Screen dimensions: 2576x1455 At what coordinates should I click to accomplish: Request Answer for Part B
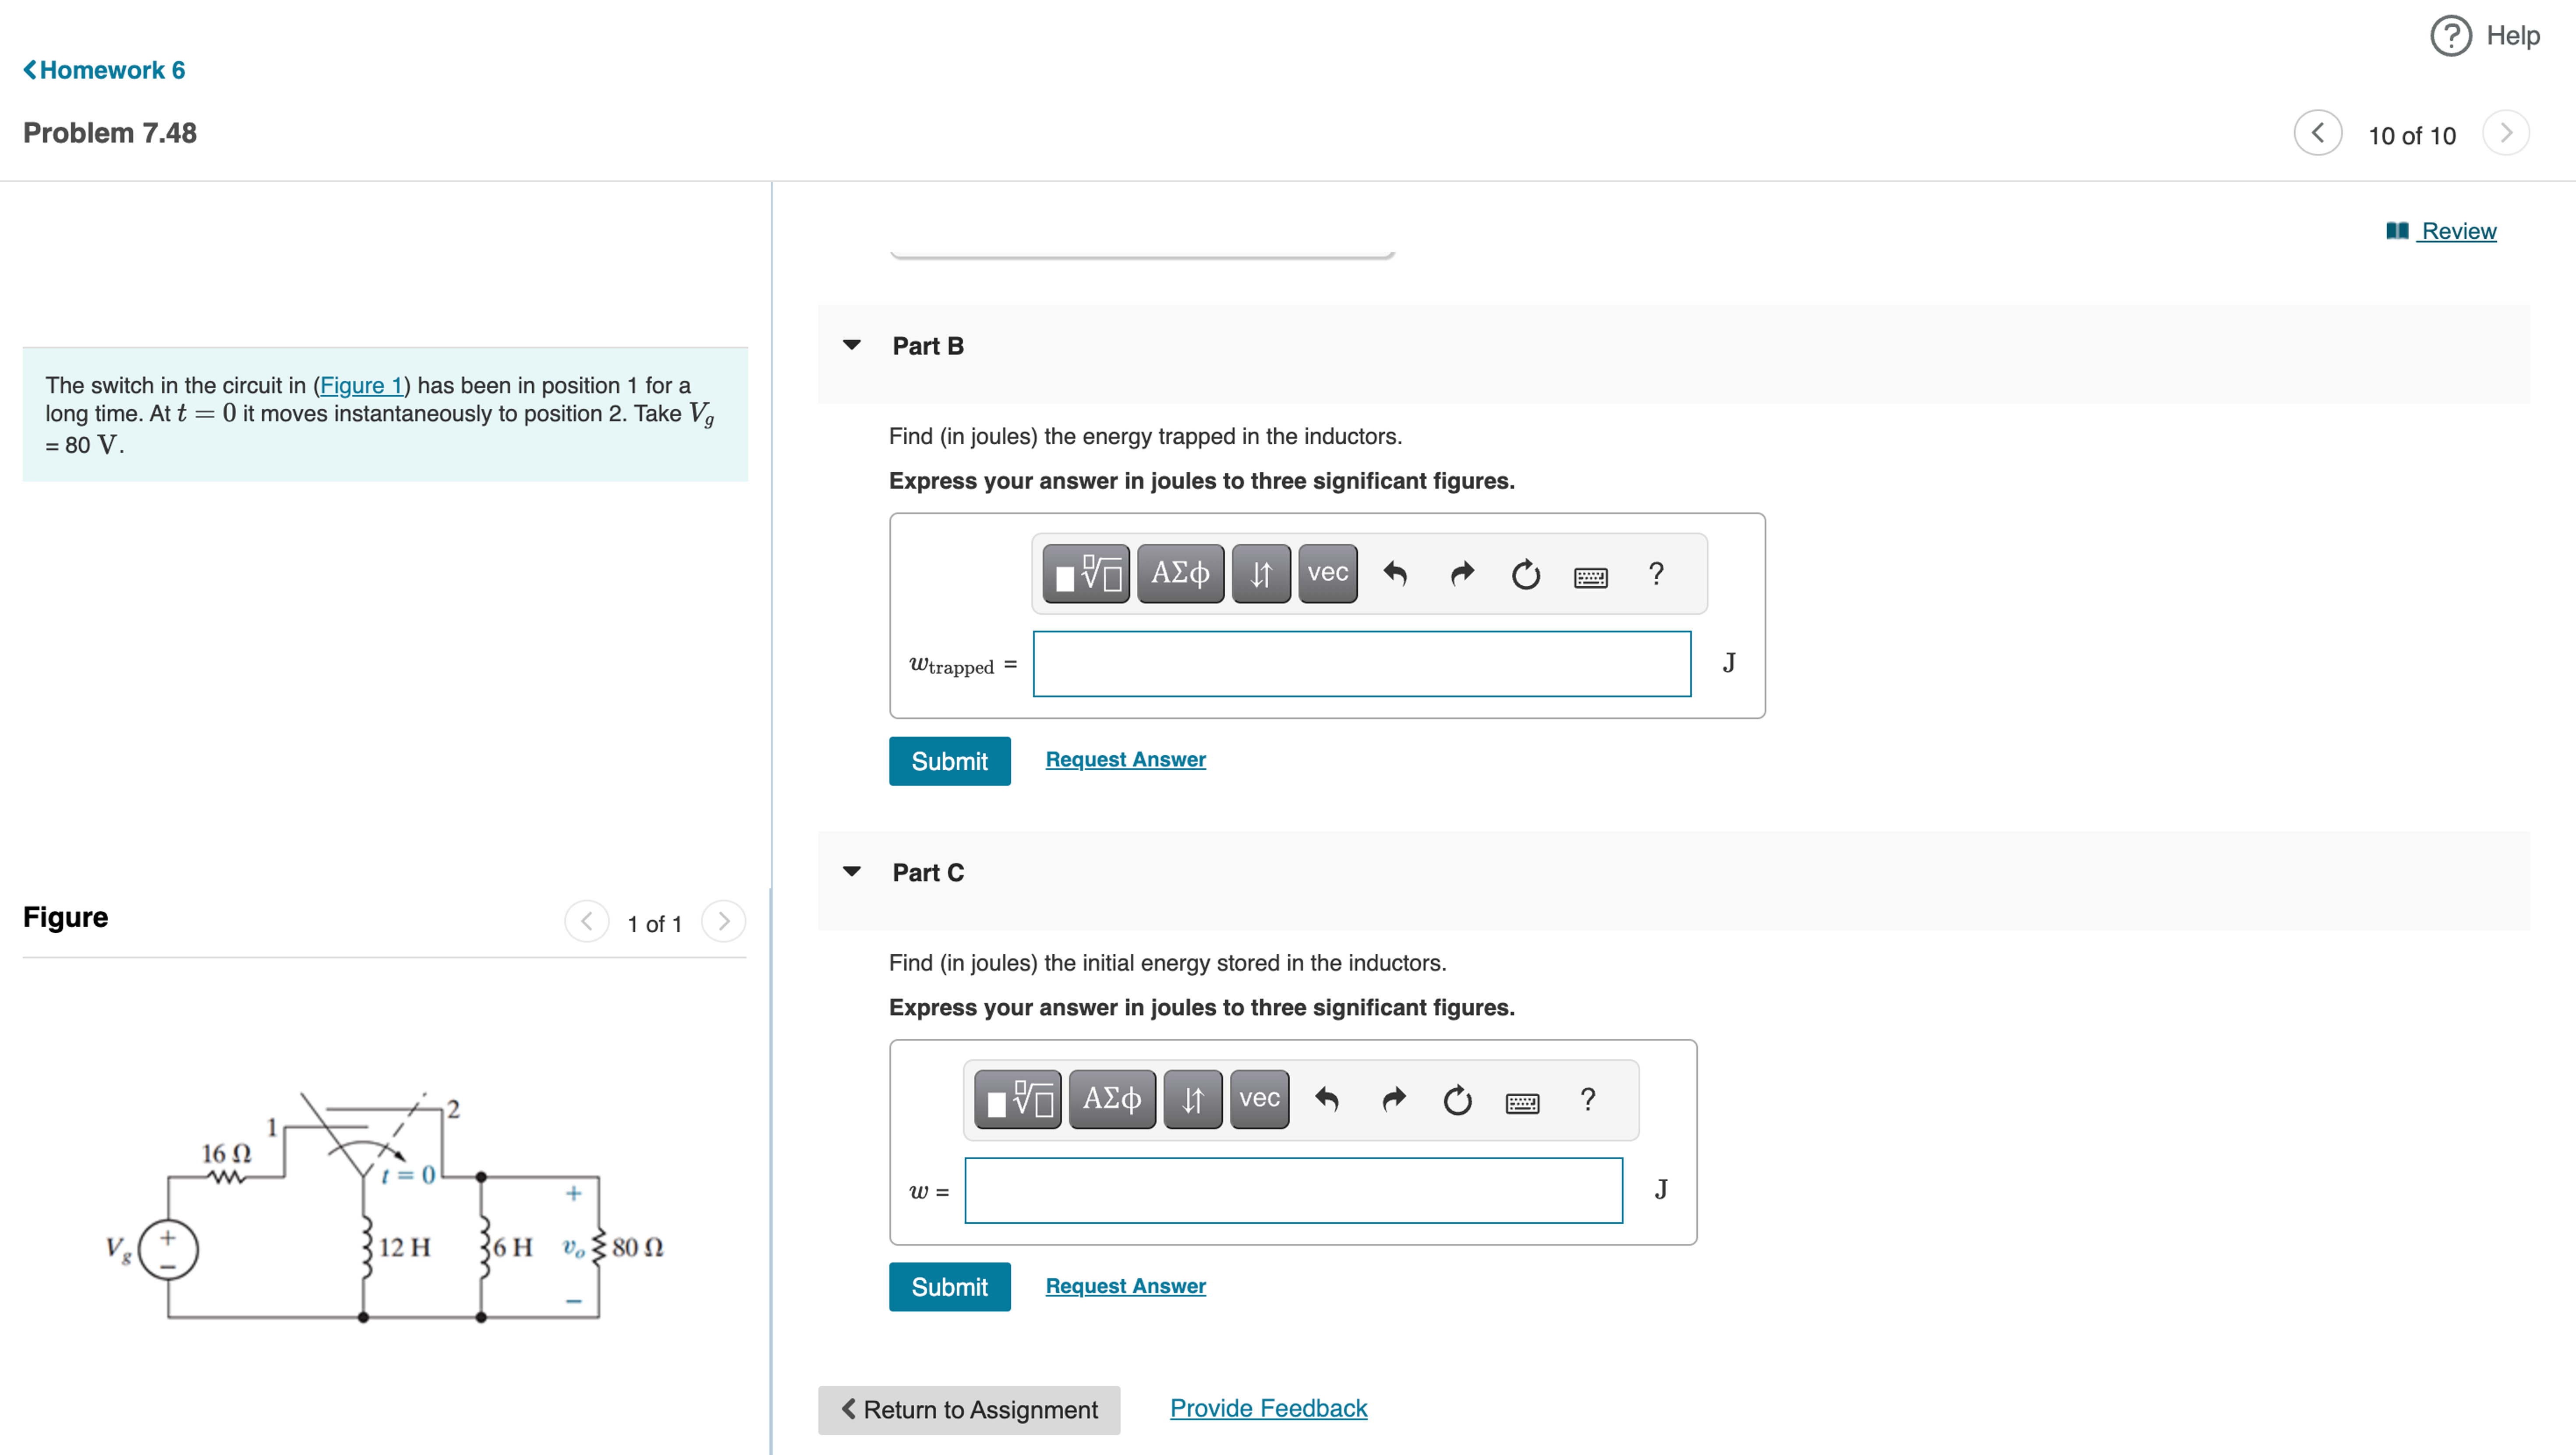[x=1126, y=760]
